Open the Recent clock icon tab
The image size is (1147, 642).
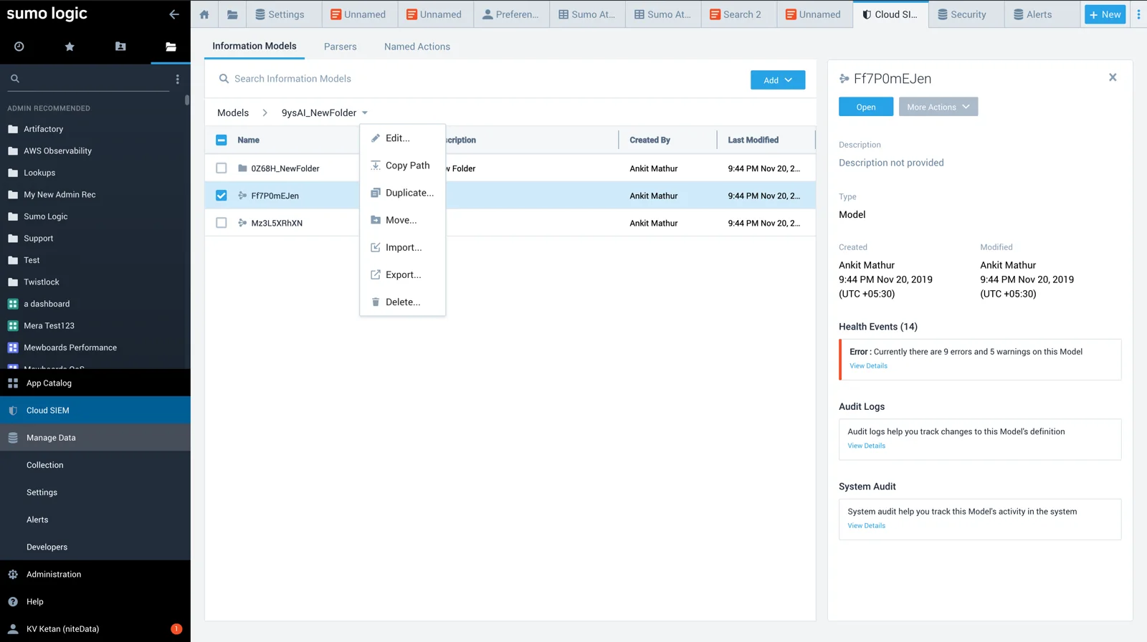(x=19, y=47)
